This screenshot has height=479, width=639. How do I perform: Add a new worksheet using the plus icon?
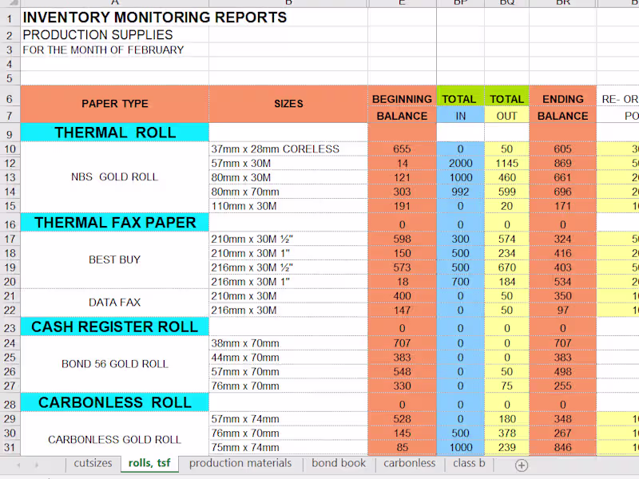click(x=522, y=464)
